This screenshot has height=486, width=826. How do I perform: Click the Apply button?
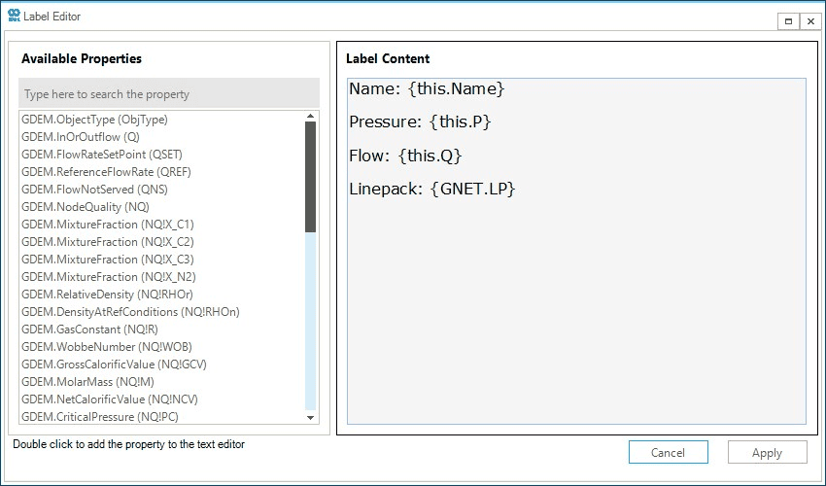coord(767,452)
